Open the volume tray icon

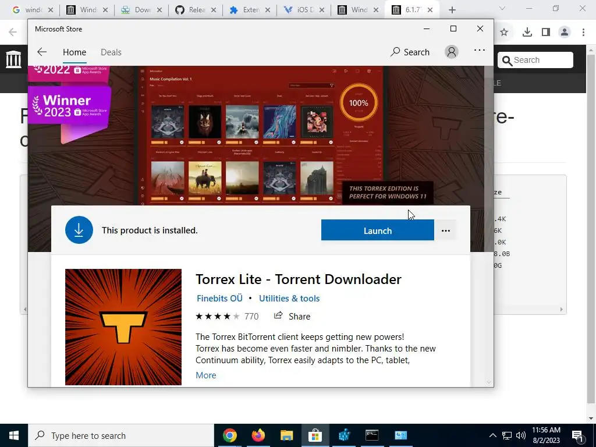click(x=521, y=435)
